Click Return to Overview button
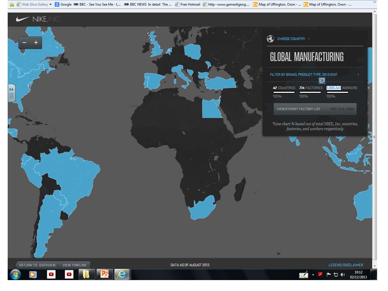Image resolution: width=388 pixels, height=291 pixels. [37, 265]
